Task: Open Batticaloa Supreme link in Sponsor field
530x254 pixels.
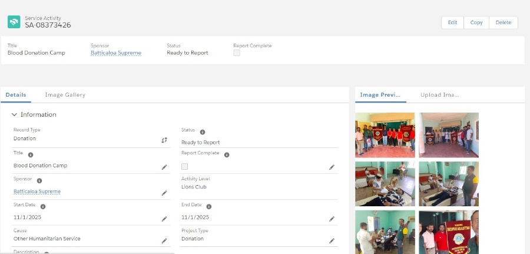Action: [x=37, y=192]
